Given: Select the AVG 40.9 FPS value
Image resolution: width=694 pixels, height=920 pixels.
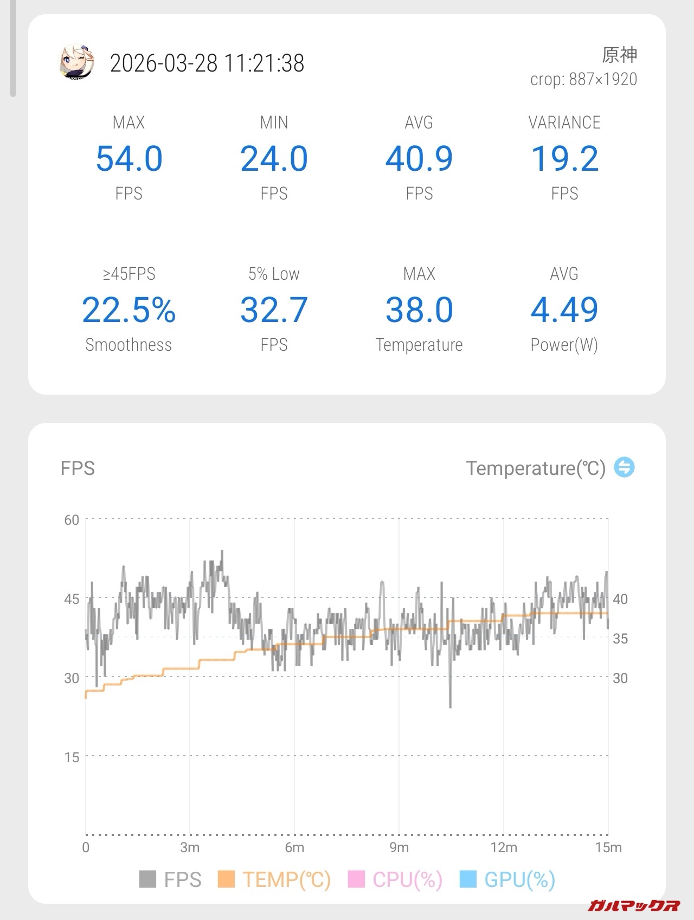Looking at the screenshot, I should 419,158.
